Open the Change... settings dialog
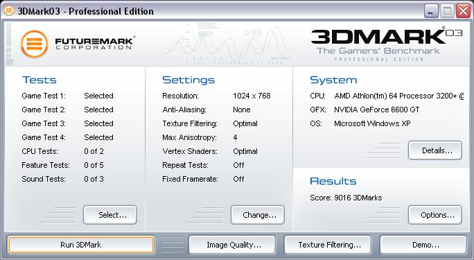This screenshot has width=474, height=260. pos(258,215)
